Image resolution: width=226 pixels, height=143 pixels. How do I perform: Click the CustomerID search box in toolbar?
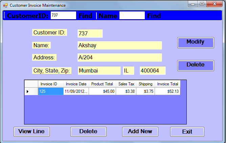coord(63,16)
